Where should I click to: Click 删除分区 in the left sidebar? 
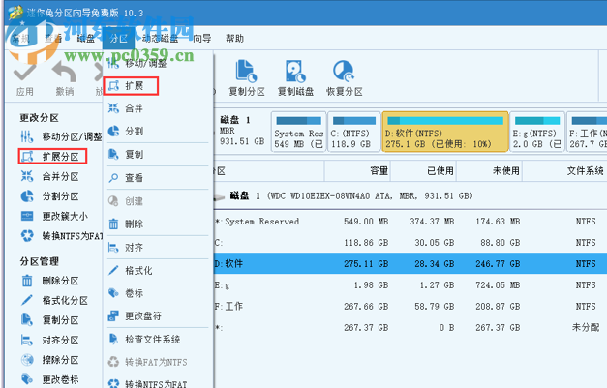tap(49, 281)
